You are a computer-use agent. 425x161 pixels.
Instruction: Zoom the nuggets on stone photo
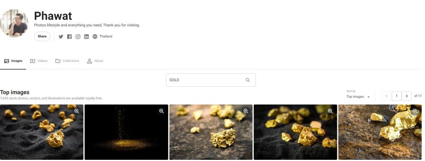pyautogui.click(x=246, y=111)
